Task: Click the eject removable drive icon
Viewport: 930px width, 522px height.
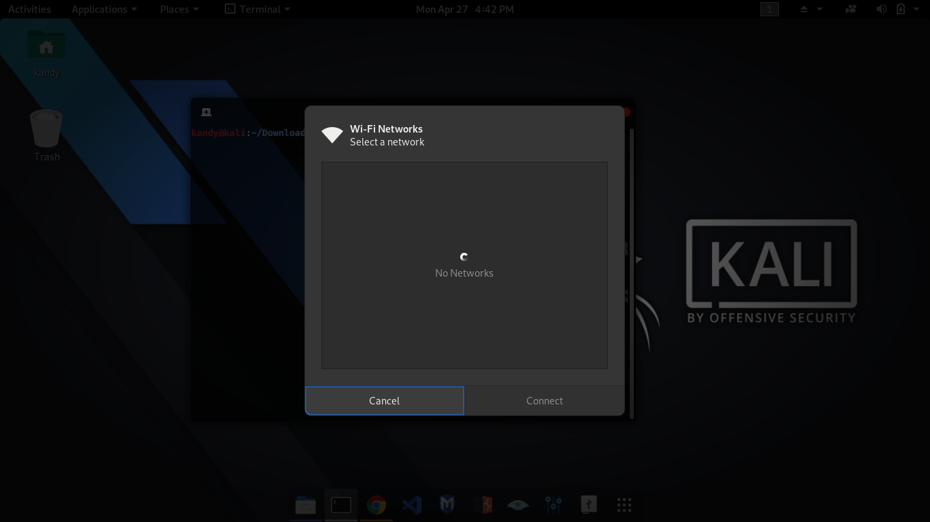Action: pyautogui.click(x=804, y=9)
